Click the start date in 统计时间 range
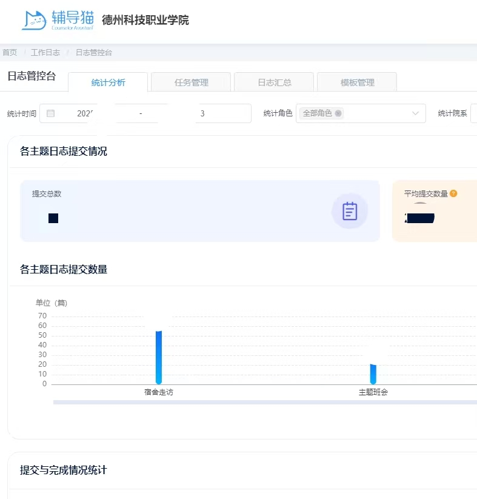This screenshot has height=499, width=477. coord(88,113)
